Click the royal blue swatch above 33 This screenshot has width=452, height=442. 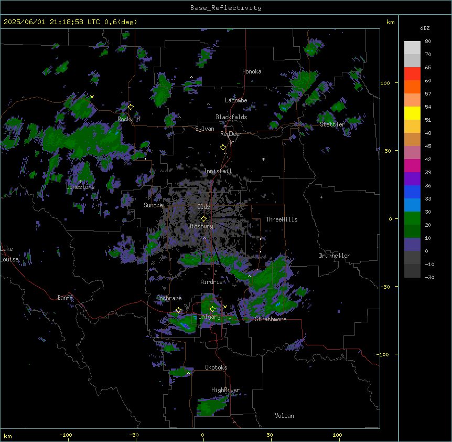(x=412, y=192)
